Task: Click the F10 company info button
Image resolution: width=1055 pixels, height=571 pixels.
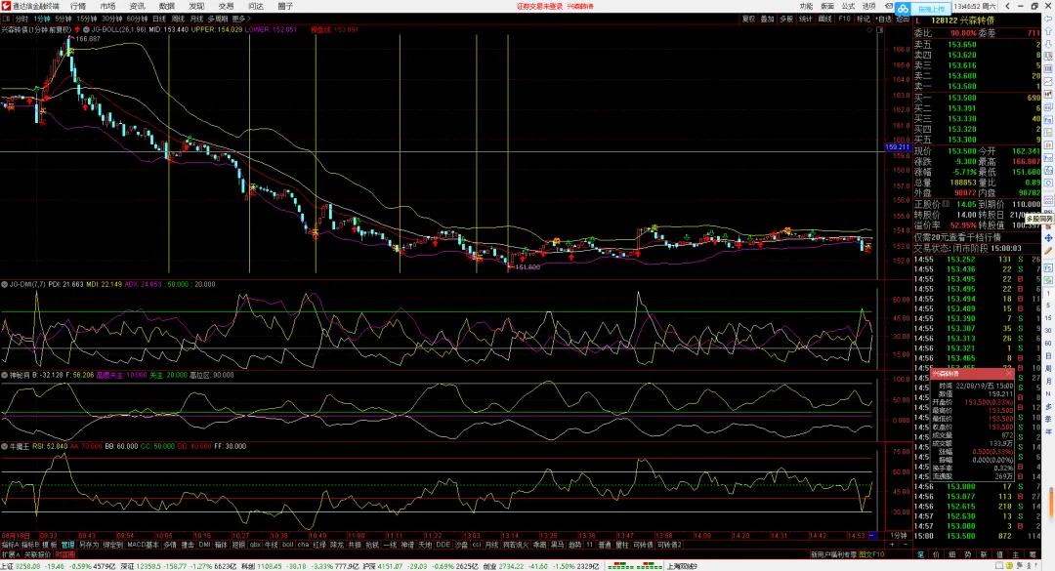Action: (x=844, y=19)
